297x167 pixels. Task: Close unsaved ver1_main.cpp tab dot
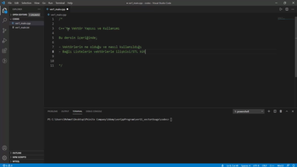pos(67,9)
